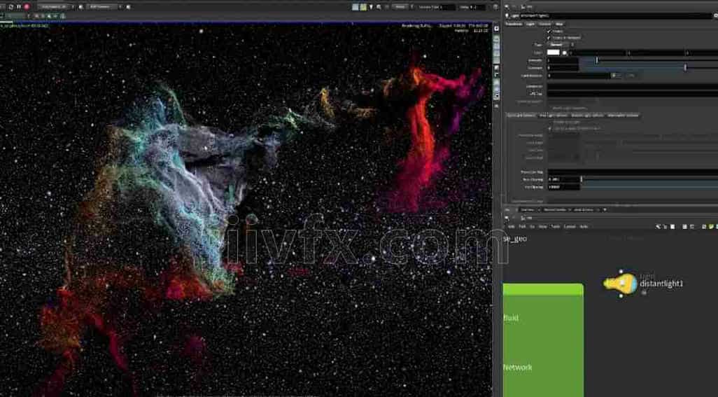Open the Tools menu in network editor
Image resolution: width=718 pixels, height=397 pixels.
[556, 227]
